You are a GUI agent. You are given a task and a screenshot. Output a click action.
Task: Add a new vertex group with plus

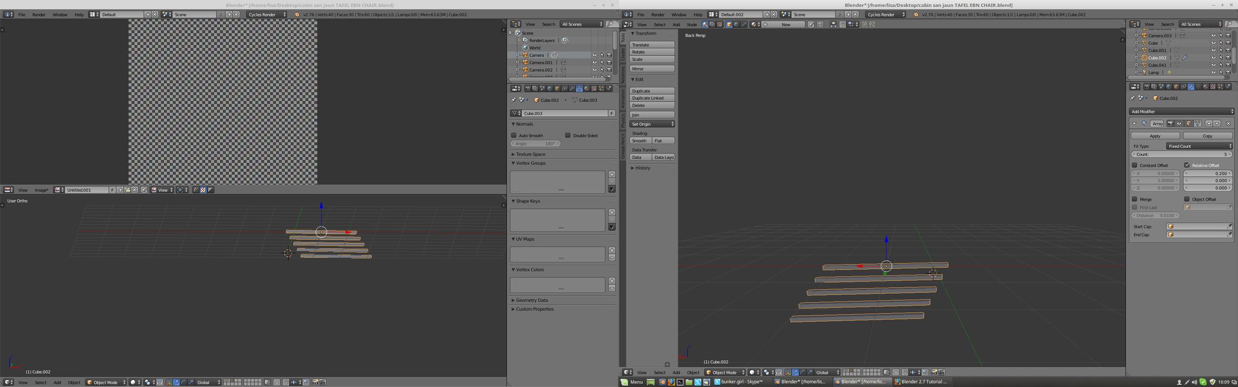[612, 174]
